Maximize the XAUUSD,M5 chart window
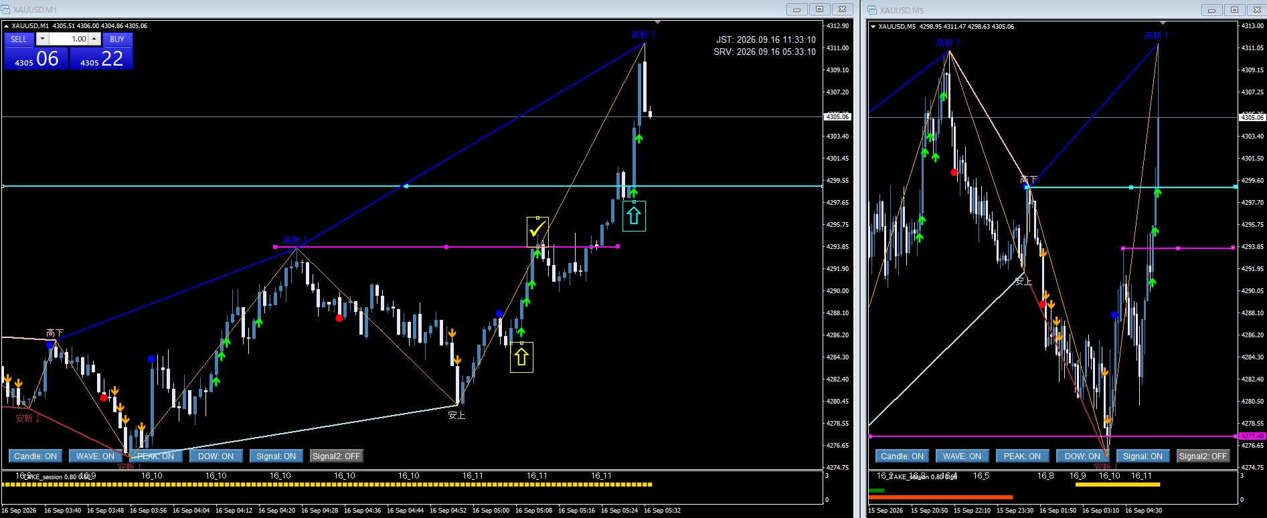Viewport: 1267px width, 518px height. pyautogui.click(x=1235, y=10)
